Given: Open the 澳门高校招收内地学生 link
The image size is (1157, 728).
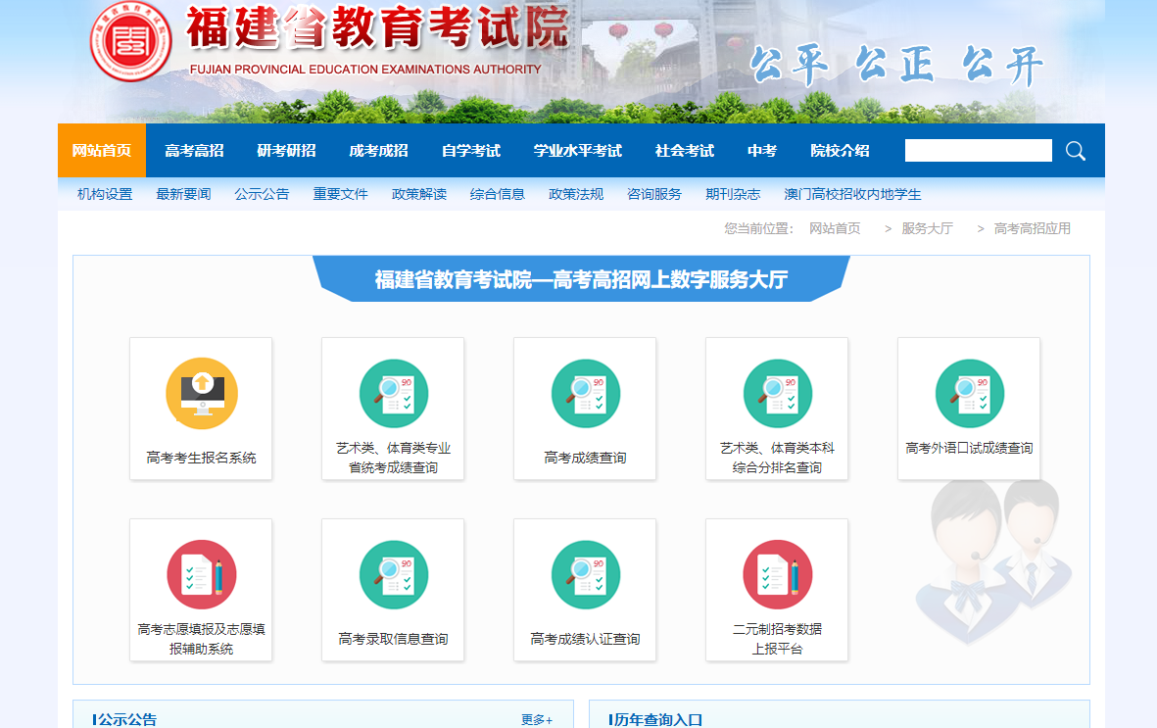Looking at the screenshot, I should click(852, 194).
